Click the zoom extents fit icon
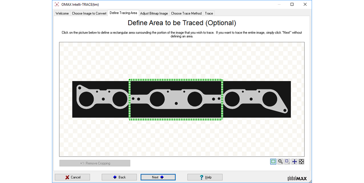 [x=301, y=162]
